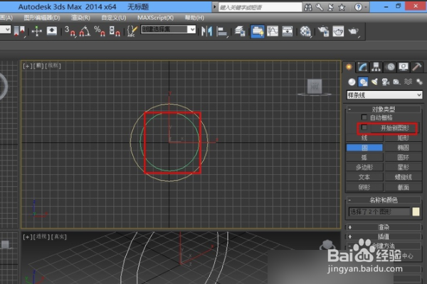Click the binoculars search icon in title bar
427x284 pixels.
(308, 7)
